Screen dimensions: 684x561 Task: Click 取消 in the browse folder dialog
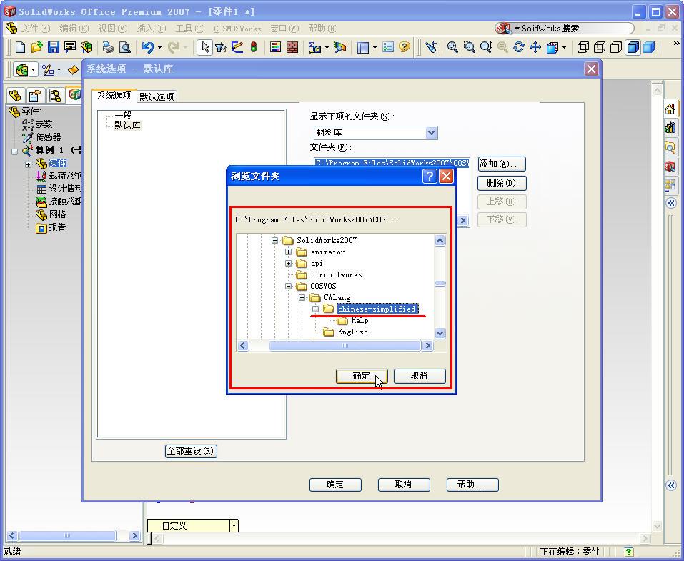(x=420, y=376)
